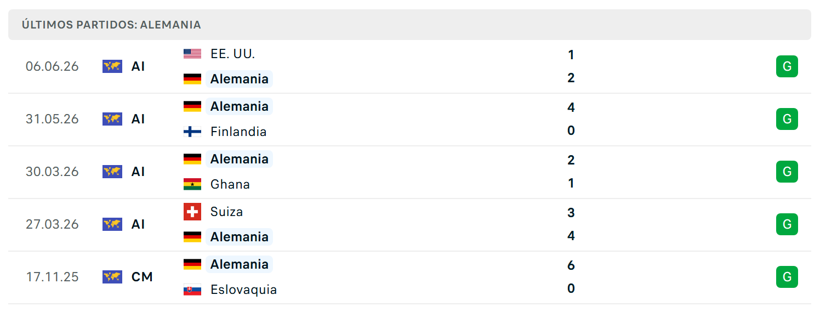Open the Finlandia team link

click(x=238, y=132)
